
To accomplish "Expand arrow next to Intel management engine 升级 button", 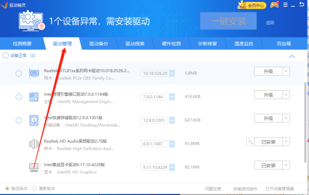I will point(286,95).
